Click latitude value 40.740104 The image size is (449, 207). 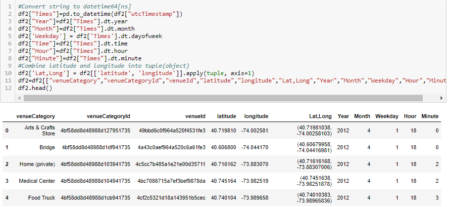tap(224, 198)
